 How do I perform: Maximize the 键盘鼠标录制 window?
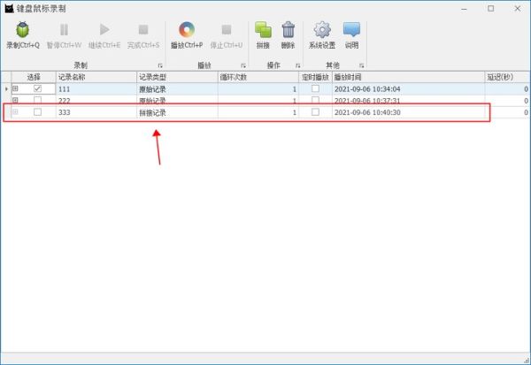click(x=490, y=9)
